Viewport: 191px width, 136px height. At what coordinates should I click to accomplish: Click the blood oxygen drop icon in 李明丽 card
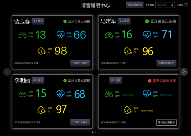(x=42, y=110)
